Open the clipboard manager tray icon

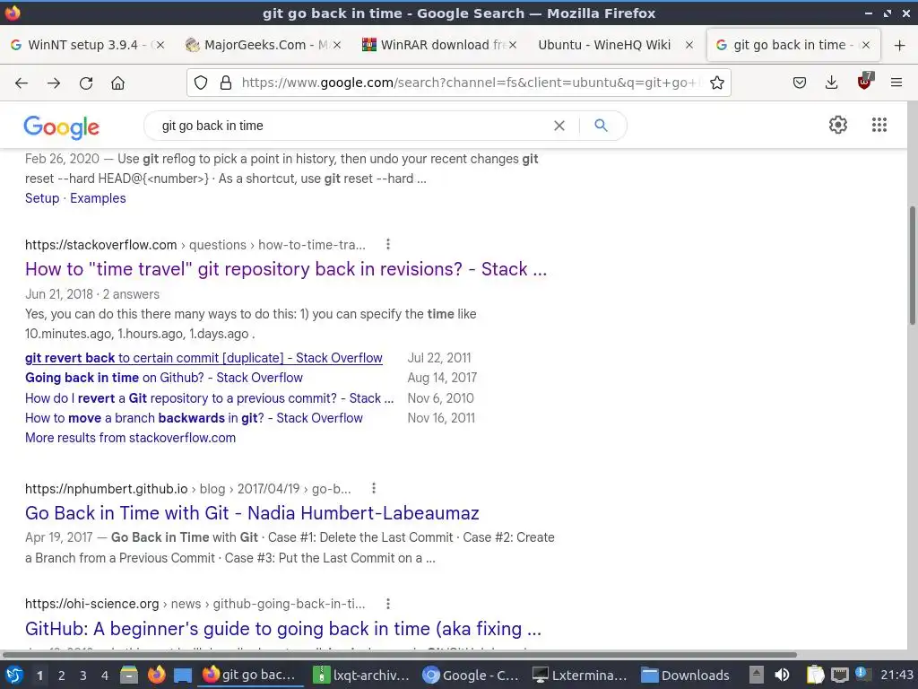point(815,675)
